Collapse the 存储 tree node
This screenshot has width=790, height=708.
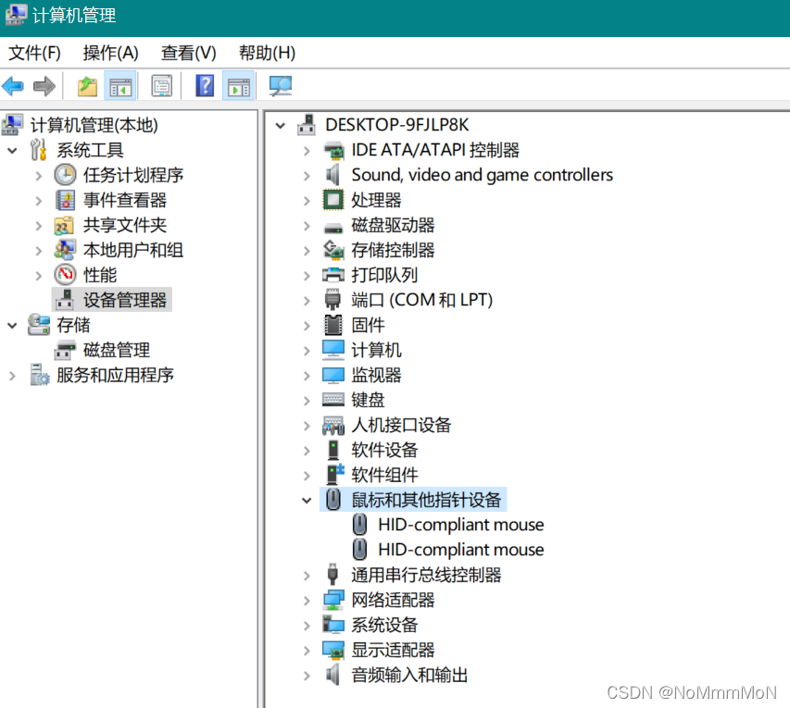pyautogui.click(x=12, y=325)
